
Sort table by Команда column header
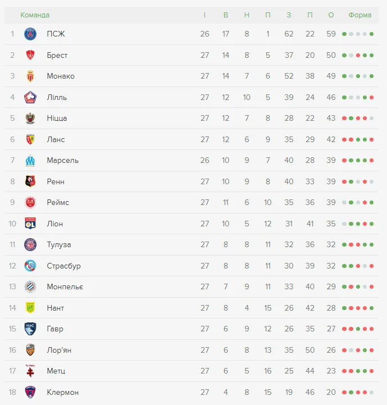[35, 15]
